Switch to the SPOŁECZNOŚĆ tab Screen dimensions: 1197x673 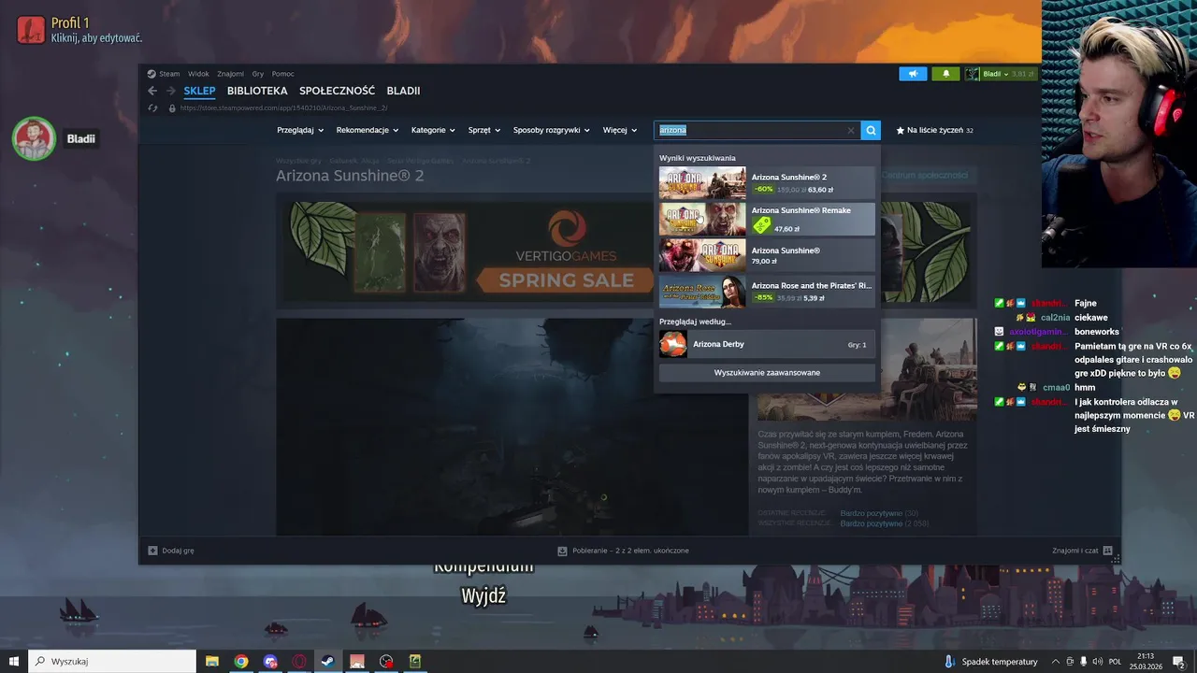tap(337, 91)
